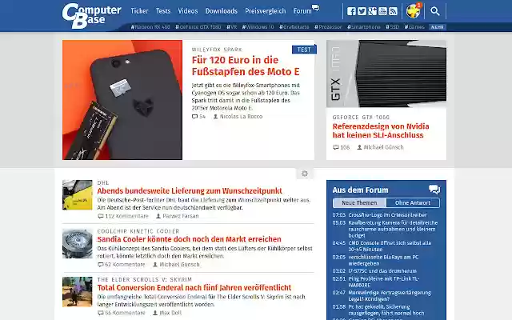The image size is (512, 320).
Task: Open Skyrim Enderal article thumbnail
Action: (78, 292)
